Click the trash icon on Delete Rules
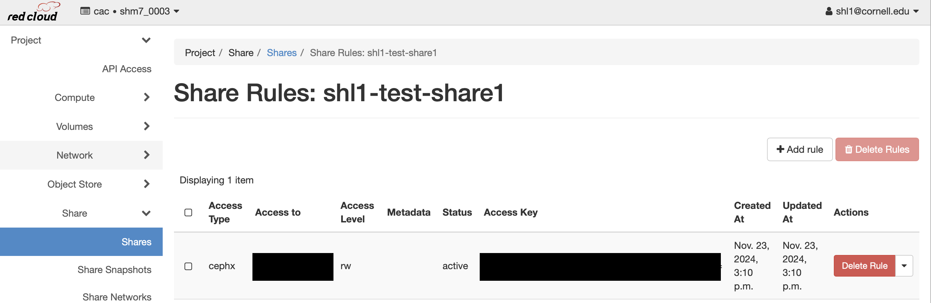931x303 pixels. [x=848, y=149]
